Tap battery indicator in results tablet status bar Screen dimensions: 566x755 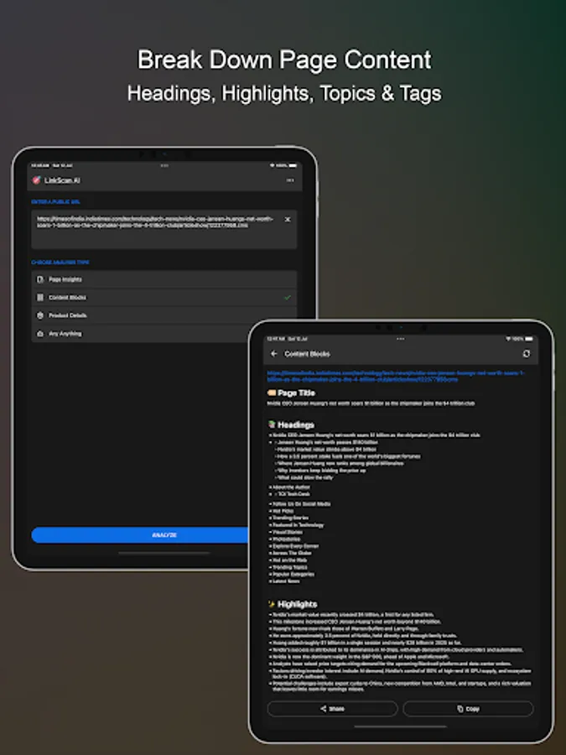[x=529, y=339]
